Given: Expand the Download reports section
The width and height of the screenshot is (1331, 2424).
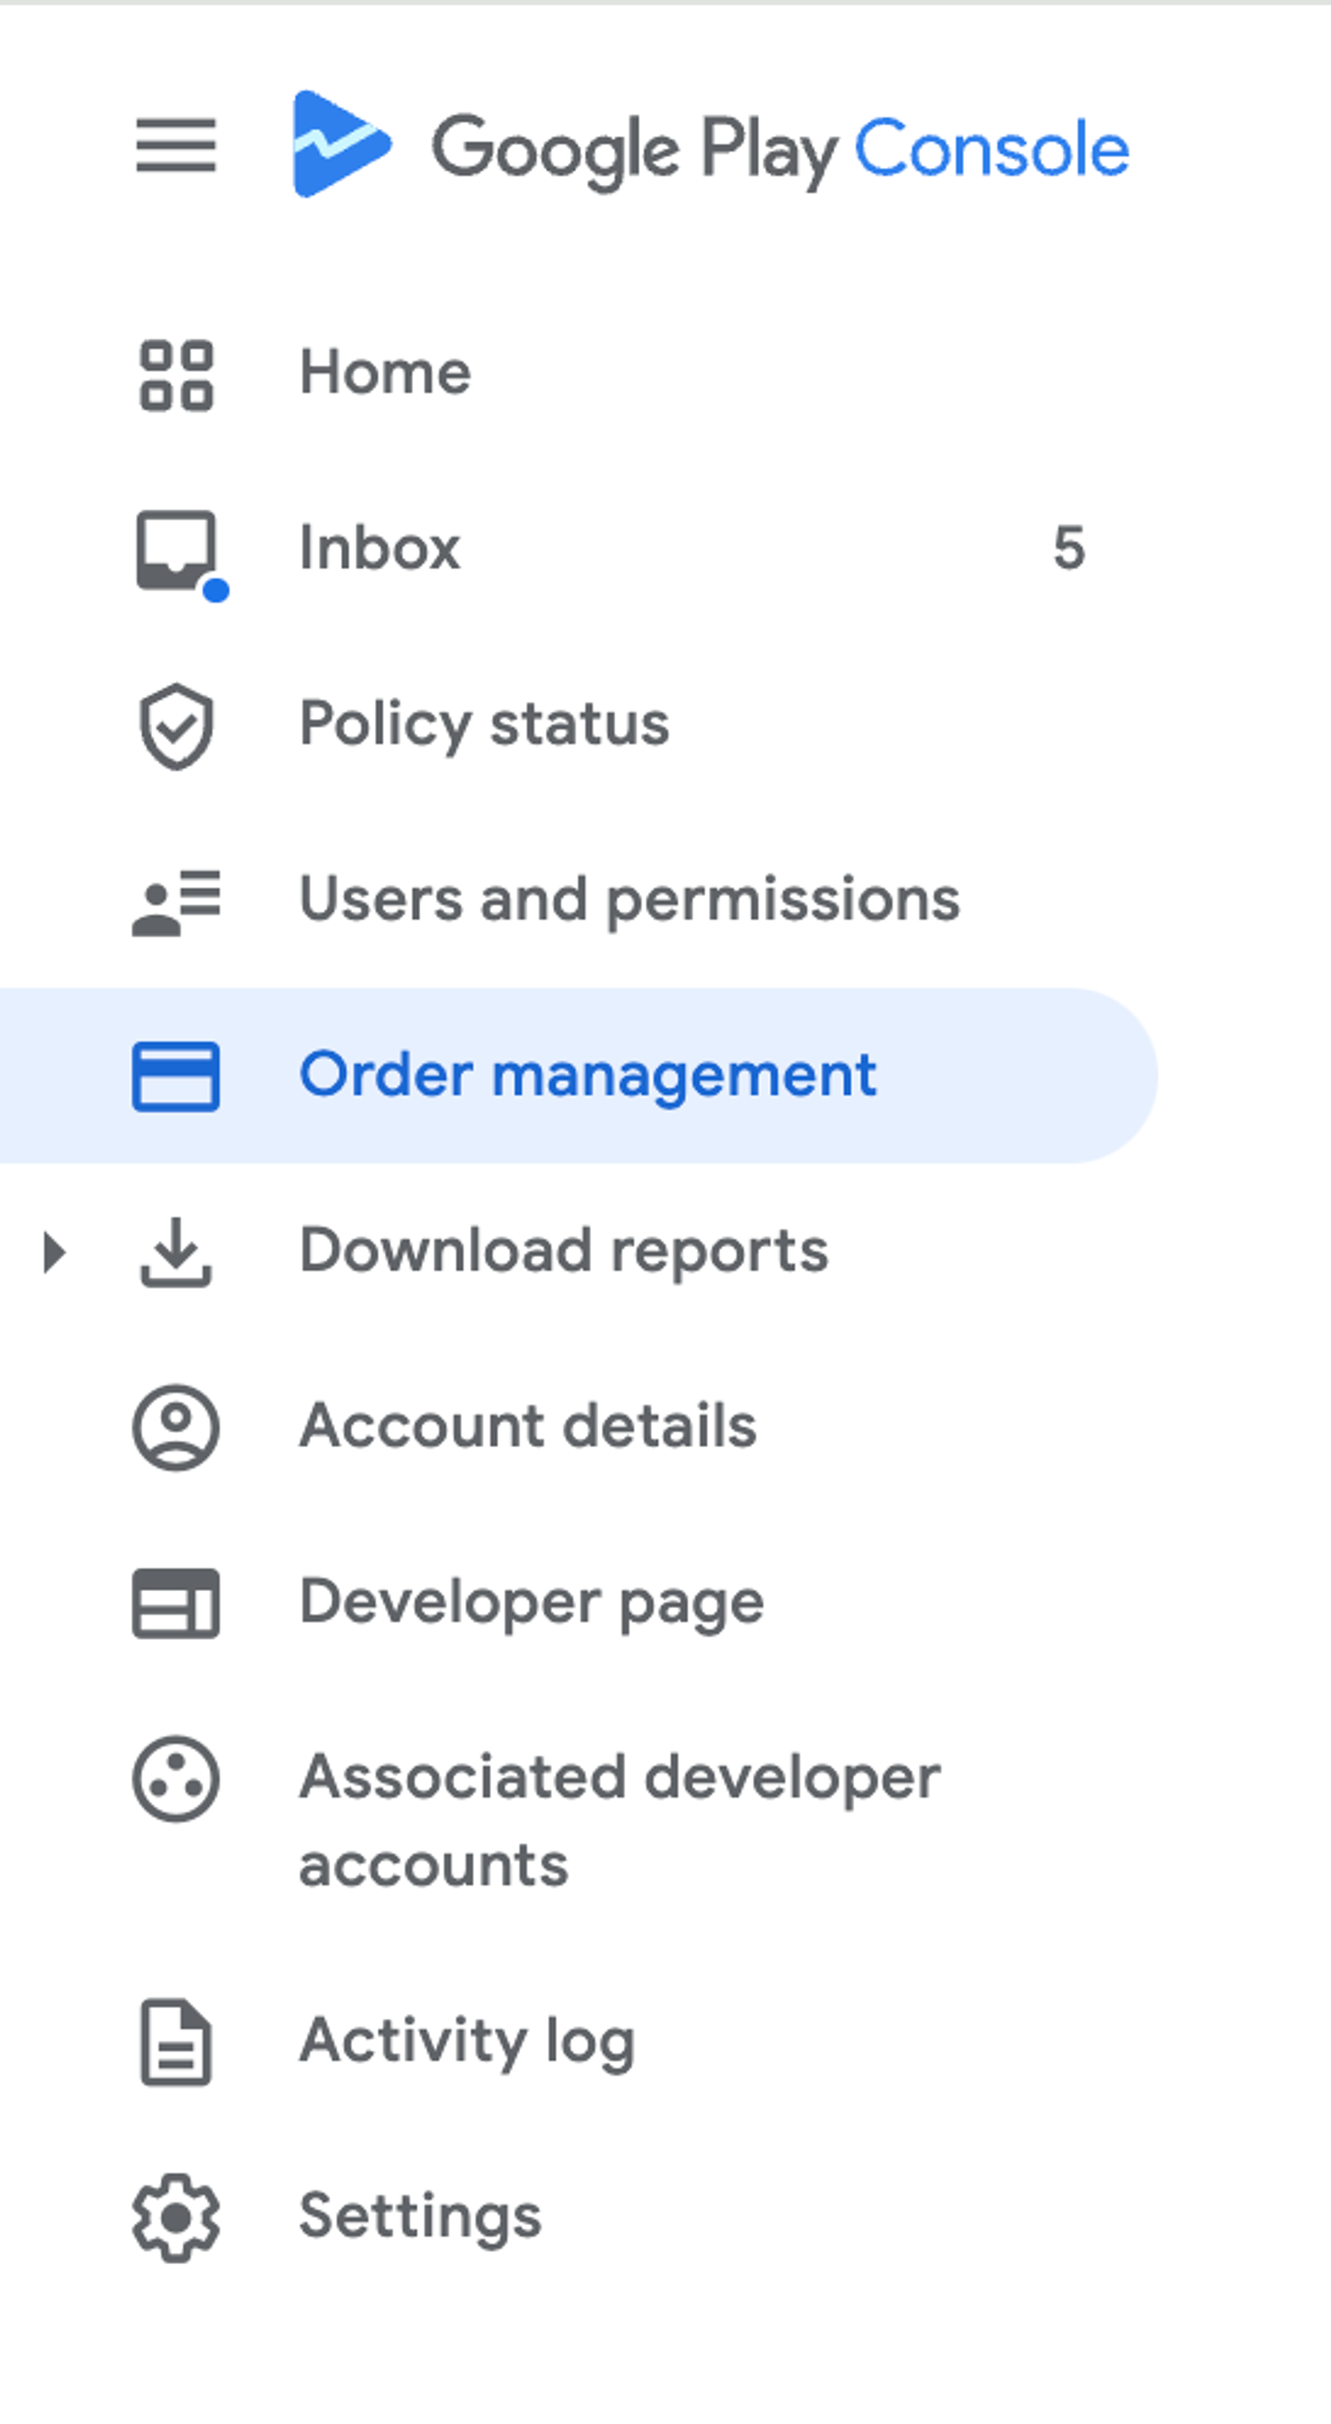Looking at the screenshot, I should pyautogui.click(x=54, y=1252).
